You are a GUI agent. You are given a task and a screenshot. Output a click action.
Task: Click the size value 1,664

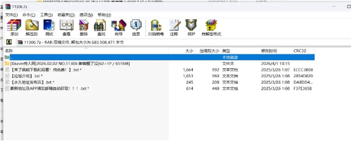pos(188,70)
